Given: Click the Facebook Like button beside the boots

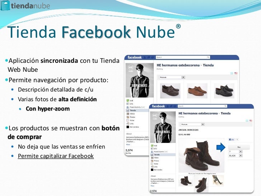Looking at the screenshot, I should 231,140.
